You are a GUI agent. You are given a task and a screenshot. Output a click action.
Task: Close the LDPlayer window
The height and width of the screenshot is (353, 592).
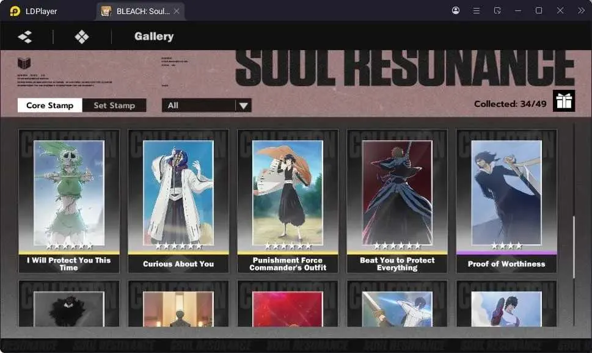click(560, 10)
